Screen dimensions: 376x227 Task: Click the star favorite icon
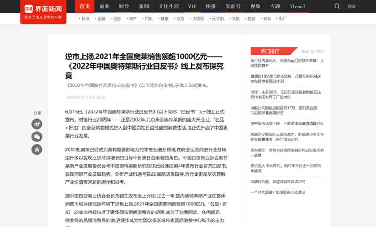(37, 149)
